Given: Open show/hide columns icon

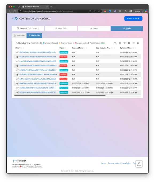Looking at the screenshot, I should [x=129, y=43].
